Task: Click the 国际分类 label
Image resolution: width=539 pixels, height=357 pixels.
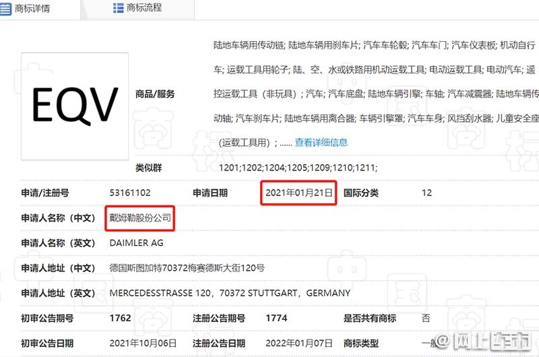Action: (x=361, y=193)
